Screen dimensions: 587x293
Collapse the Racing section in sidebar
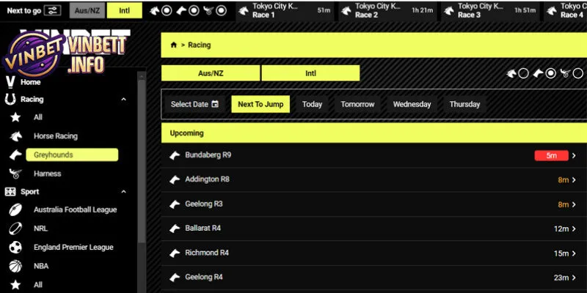[123, 99]
